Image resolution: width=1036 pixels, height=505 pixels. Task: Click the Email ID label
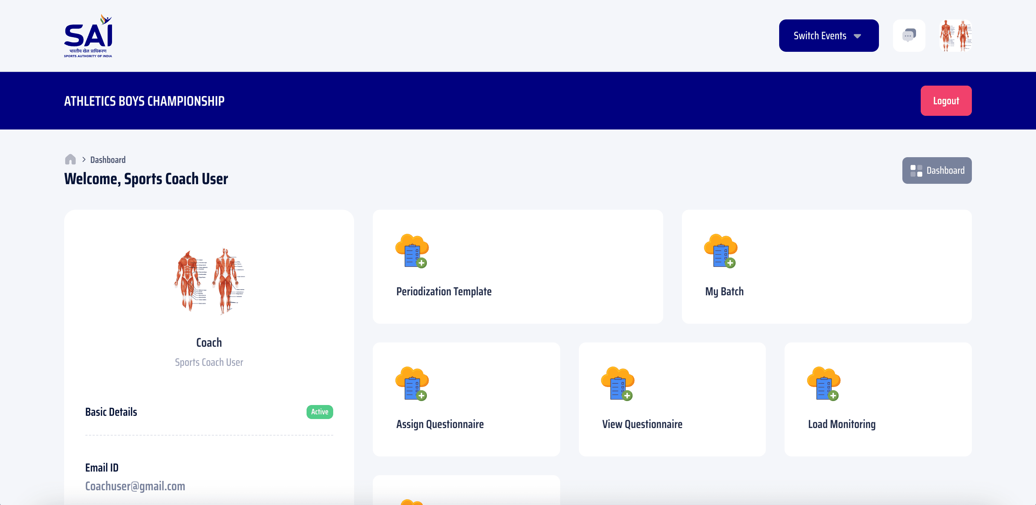click(x=102, y=468)
